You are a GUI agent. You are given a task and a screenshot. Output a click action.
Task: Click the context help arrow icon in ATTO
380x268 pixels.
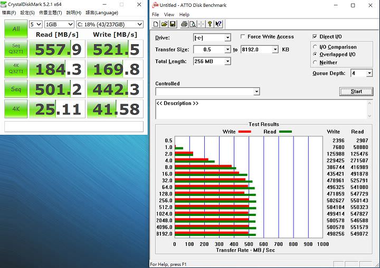[x=218, y=24]
